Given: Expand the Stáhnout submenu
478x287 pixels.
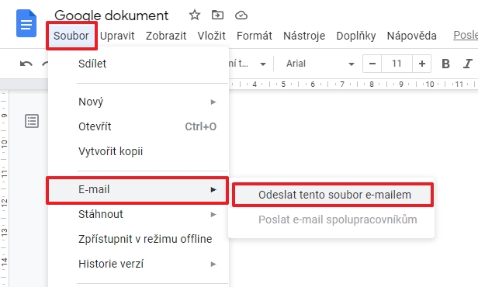Looking at the screenshot, I should 138,214.
